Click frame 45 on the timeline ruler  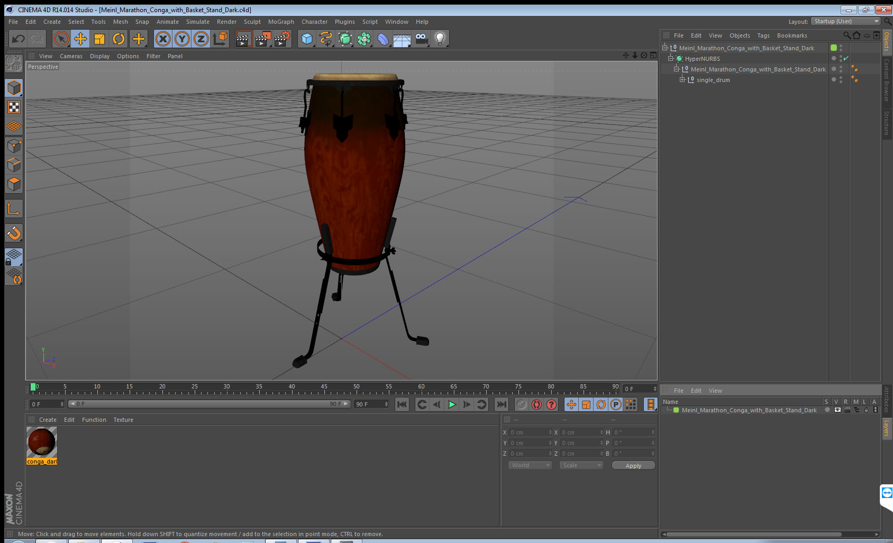pyautogui.click(x=324, y=387)
